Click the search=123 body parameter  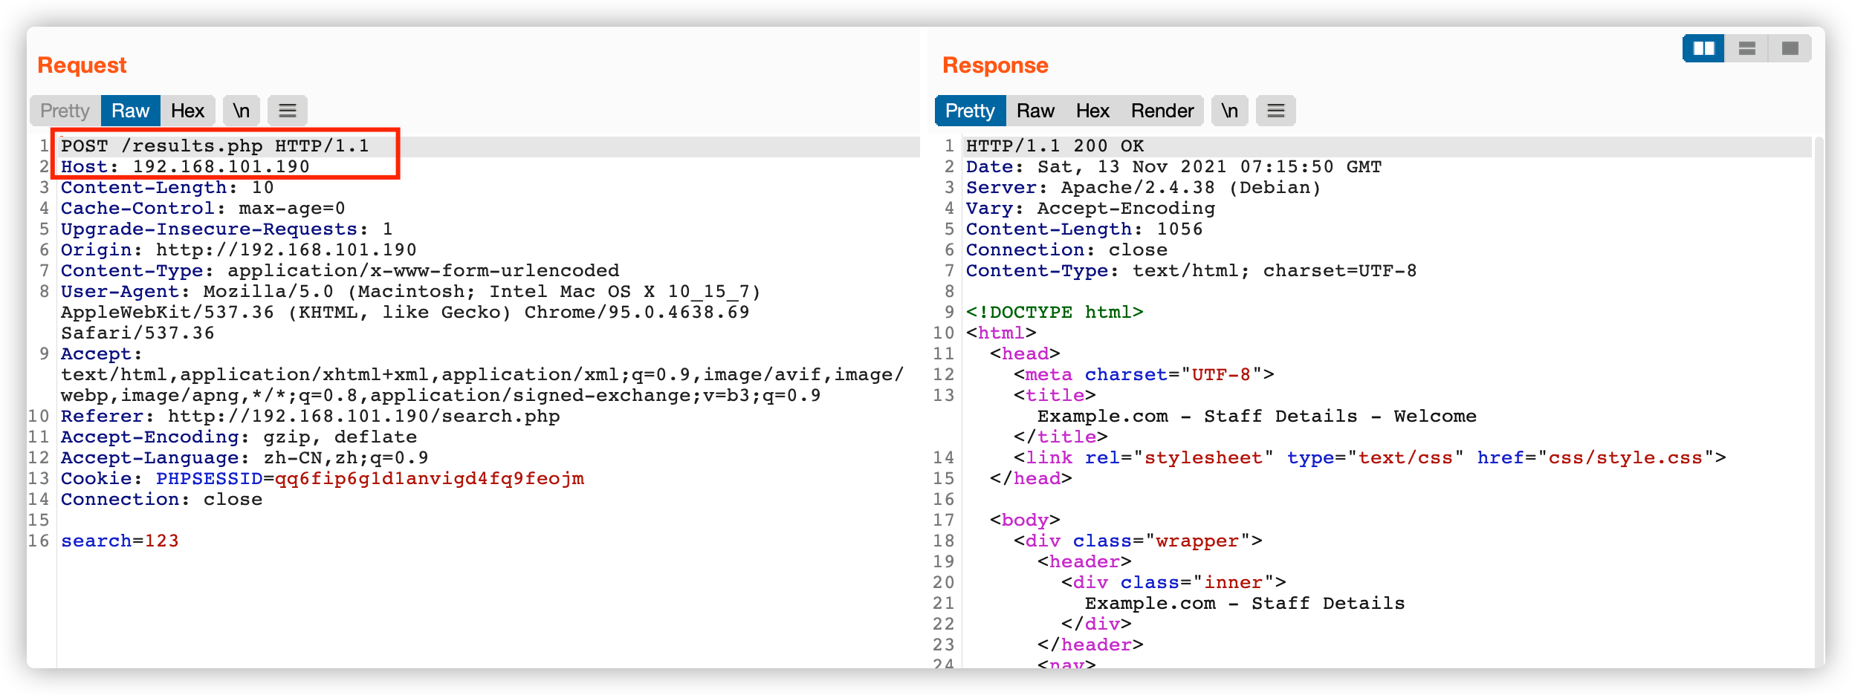[120, 541]
